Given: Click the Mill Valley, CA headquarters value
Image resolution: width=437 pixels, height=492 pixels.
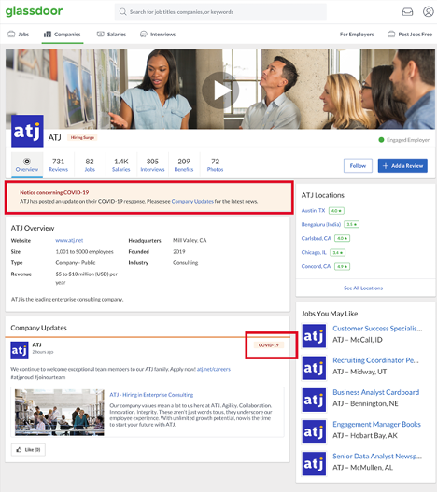Looking at the screenshot, I should (x=190, y=240).
